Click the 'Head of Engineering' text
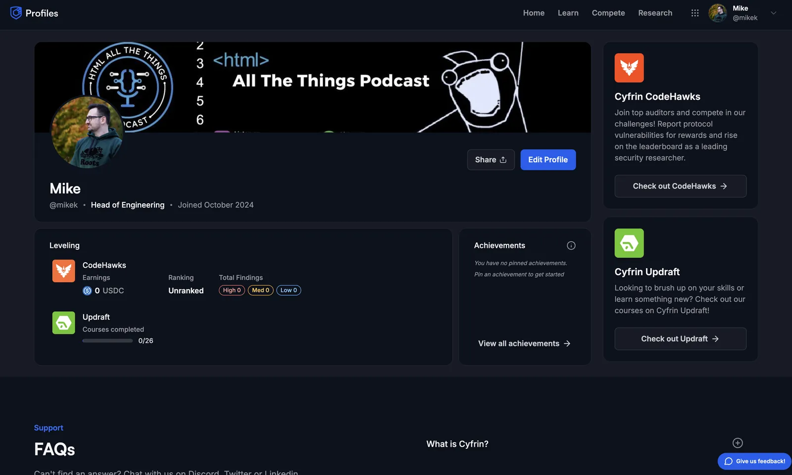Screen dimensions: 792x475 pos(128,205)
